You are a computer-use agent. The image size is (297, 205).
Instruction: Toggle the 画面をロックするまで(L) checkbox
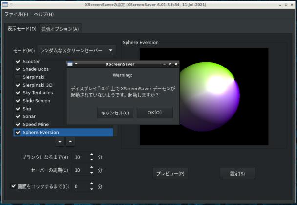click(13, 186)
